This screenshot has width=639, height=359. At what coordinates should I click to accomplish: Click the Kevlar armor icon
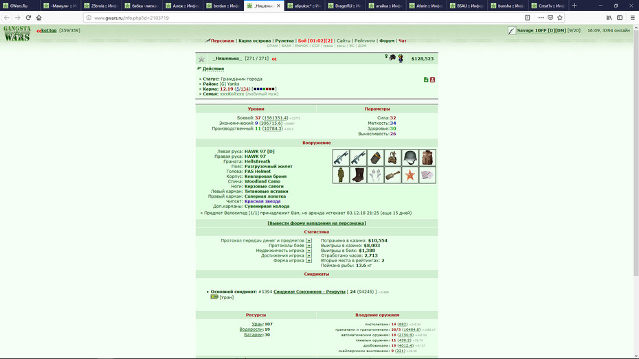pos(427,157)
